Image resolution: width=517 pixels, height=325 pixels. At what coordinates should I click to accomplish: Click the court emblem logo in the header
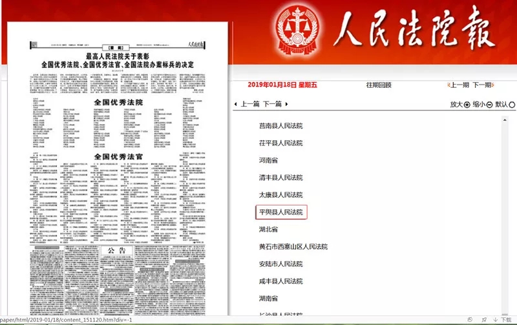[x=298, y=30]
